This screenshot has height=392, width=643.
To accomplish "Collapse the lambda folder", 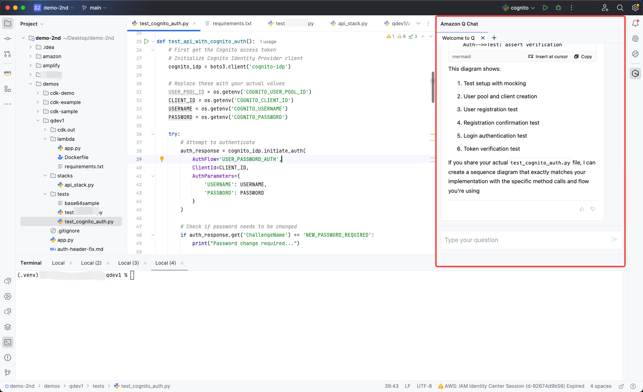I will [x=45, y=139].
